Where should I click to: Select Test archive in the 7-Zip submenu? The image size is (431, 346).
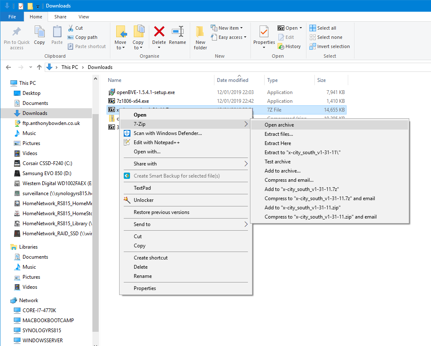[x=277, y=161]
